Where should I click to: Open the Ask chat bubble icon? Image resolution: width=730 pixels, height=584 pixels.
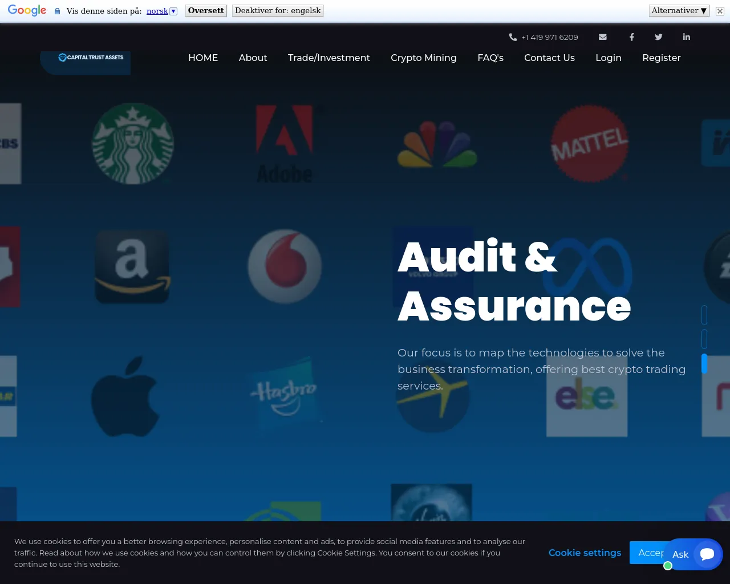pyautogui.click(x=707, y=554)
